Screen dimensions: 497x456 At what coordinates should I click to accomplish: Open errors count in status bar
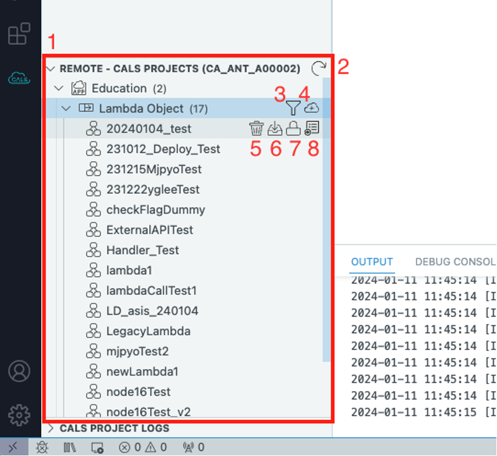(130, 447)
